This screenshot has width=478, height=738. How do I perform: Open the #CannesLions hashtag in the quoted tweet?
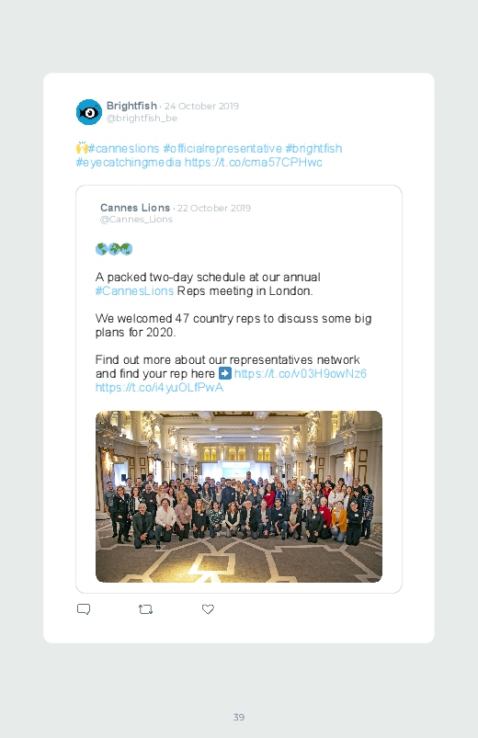click(135, 290)
